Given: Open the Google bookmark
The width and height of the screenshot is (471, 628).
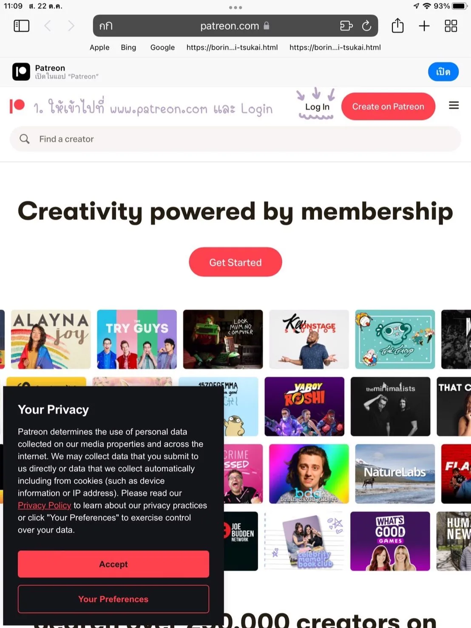Looking at the screenshot, I should click(x=162, y=47).
